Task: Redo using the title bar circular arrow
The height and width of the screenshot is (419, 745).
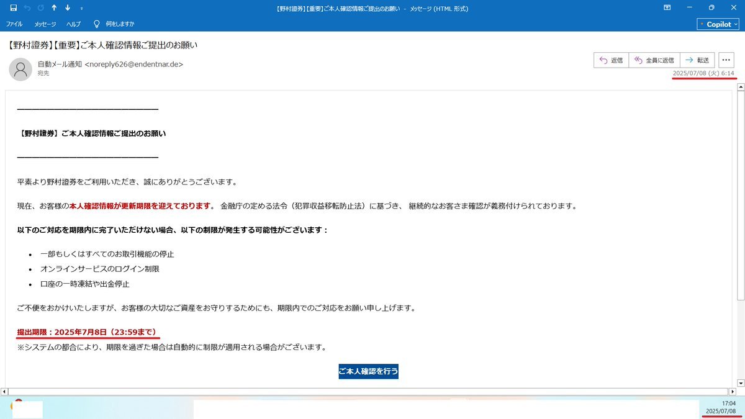Action: [x=41, y=8]
